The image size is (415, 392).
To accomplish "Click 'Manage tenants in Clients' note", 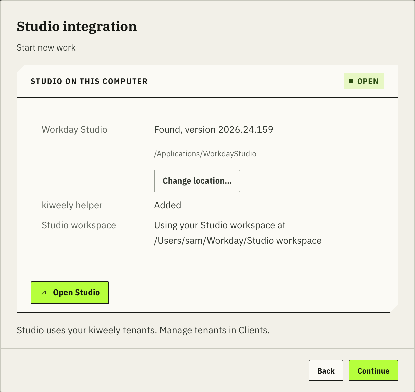I will [x=215, y=330].
